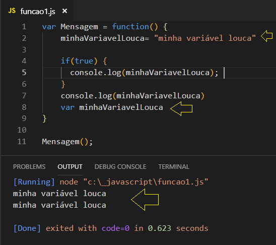This screenshot has width=276, height=245.
Task: Click the if(true) statement on line 4
Action: pos(79,61)
